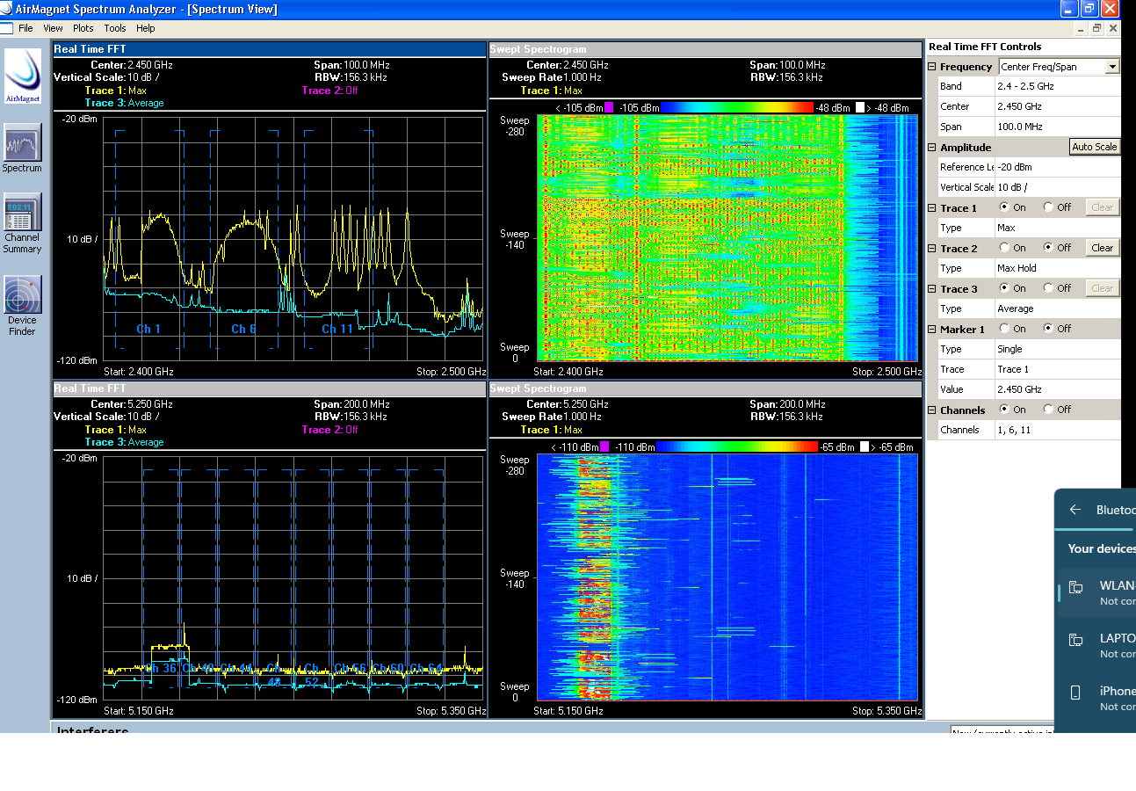1136x791 pixels.
Task: Click the LAPTOP device icon in Bluetooth panel
Action: (x=1075, y=640)
